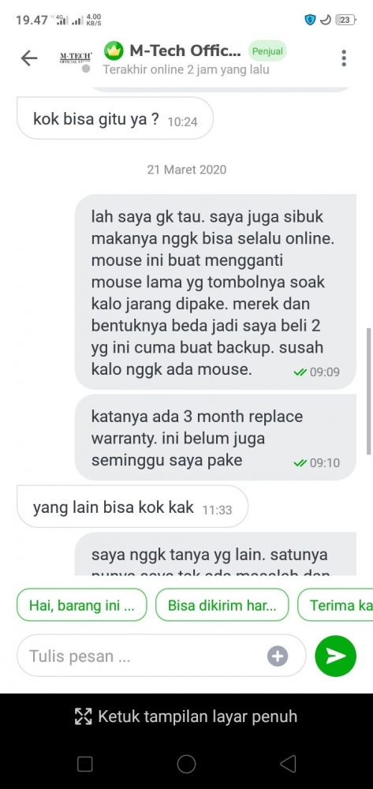The width and height of the screenshot is (373, 789).
Task: Tap the Android recent apps square
Action: click(x=85, y=765)
